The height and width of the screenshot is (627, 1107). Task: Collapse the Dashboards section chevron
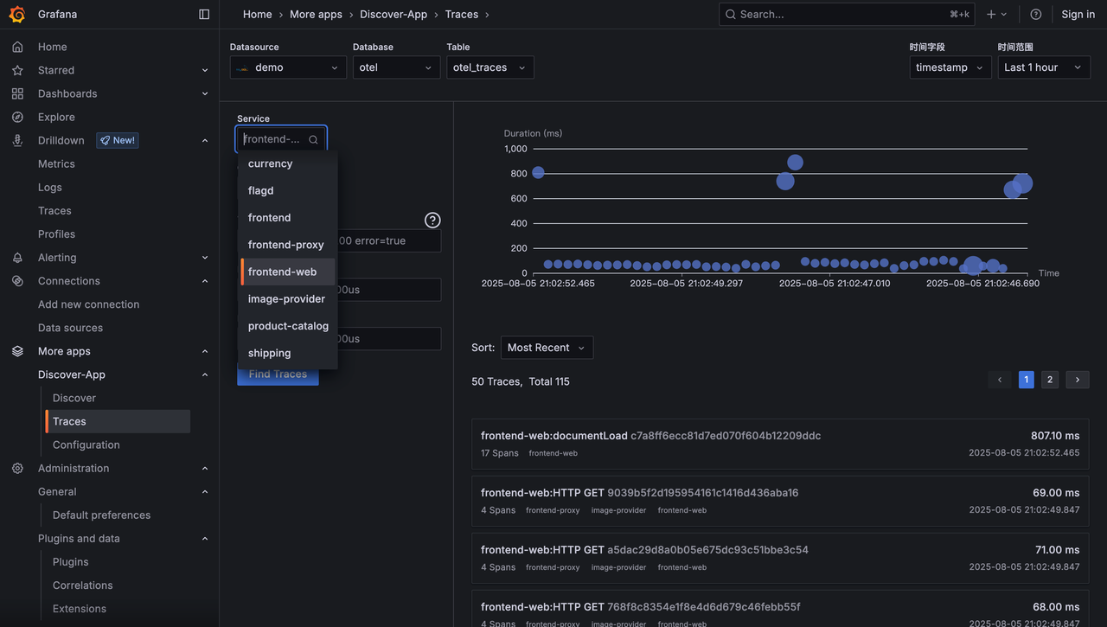tap(205, 93)
